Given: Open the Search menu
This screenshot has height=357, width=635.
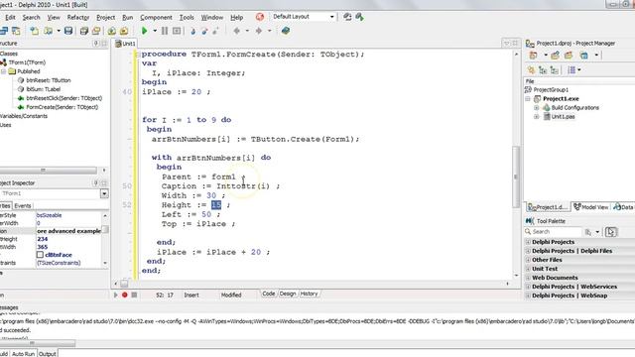Looking at the screenshot, I should click(x=31, y=17).
